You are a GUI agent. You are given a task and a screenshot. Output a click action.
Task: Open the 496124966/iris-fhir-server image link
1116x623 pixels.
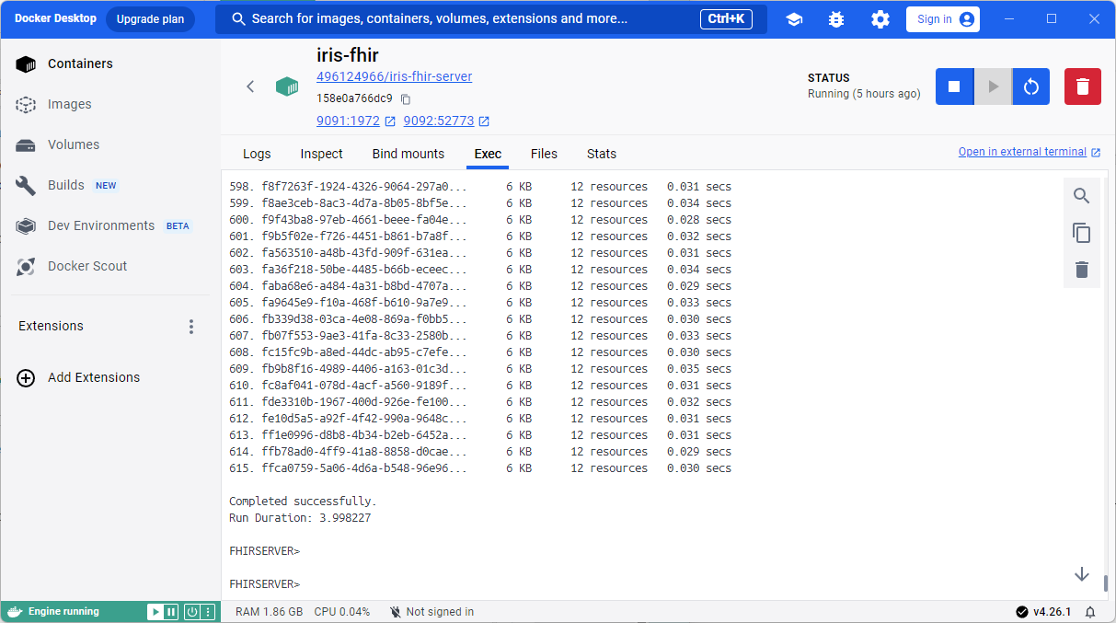(x=394, y=76)
